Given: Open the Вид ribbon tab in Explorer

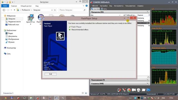Looking at the screenshot, I should coord(37,6).
